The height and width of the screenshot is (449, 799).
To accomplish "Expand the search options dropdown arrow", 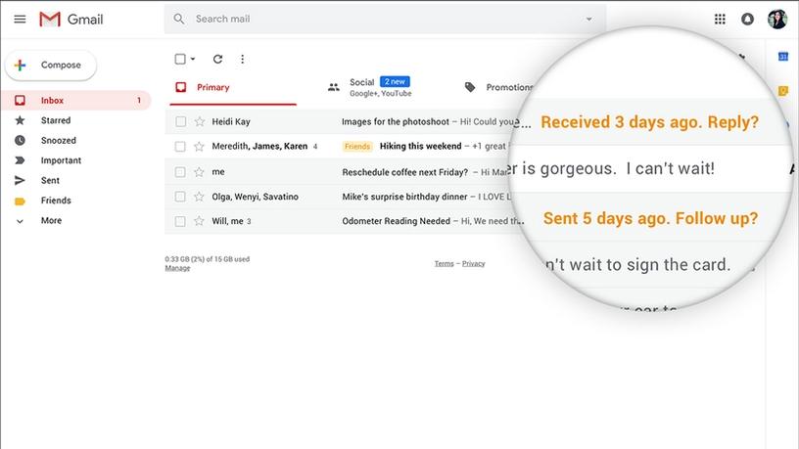I will (588, 20).
